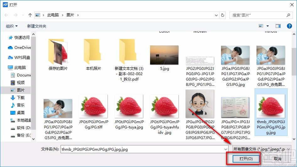Screen dimensions: 297x167
Task: Open 下载 in the sidebar
Action: (18, 97)
